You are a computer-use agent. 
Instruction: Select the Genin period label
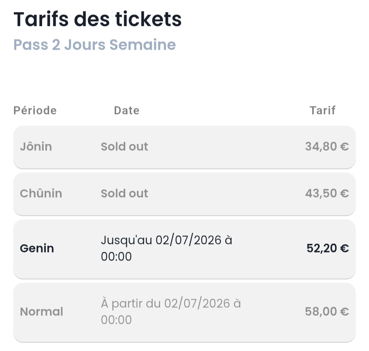(x=37, y=249)
